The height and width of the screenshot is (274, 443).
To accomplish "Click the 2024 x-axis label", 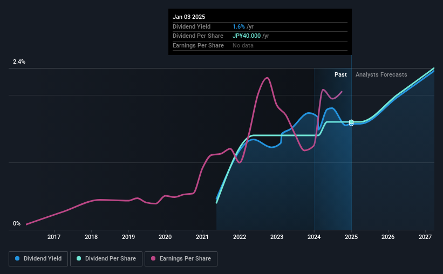I will pyautogui.click(x=314, y=237).
